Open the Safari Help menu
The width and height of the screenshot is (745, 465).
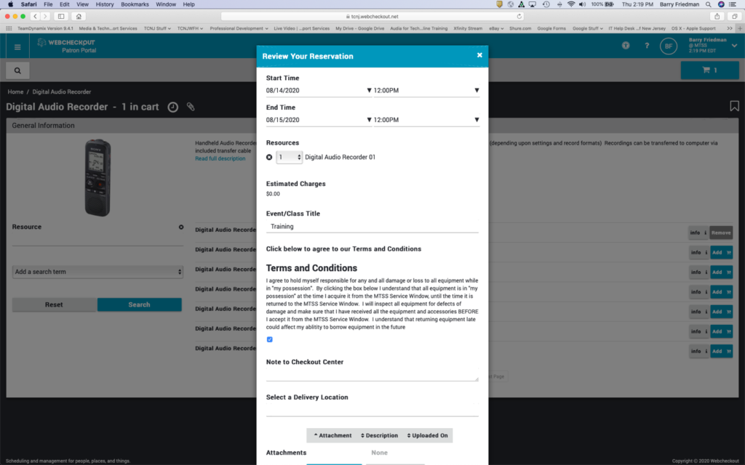coord(188,4)
